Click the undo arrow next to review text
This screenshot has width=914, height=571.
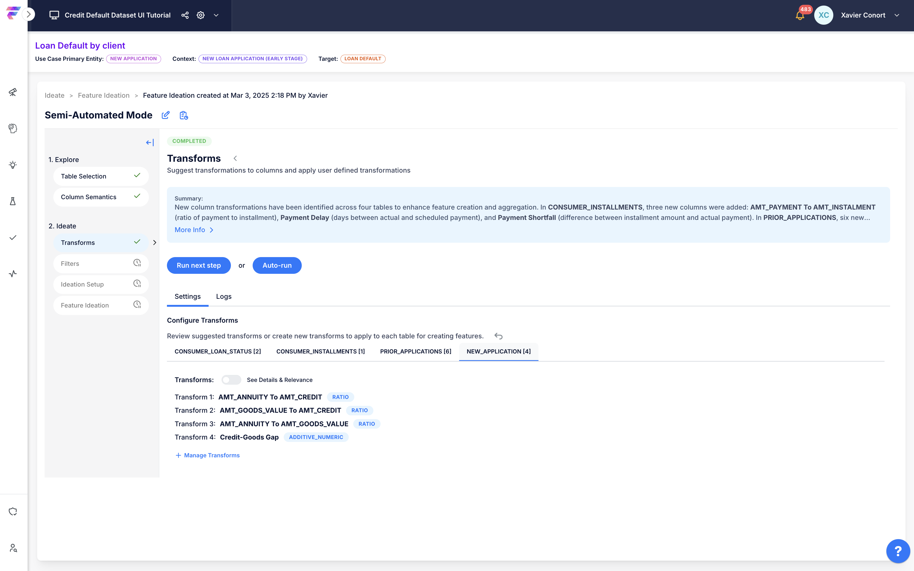point(498,336)
